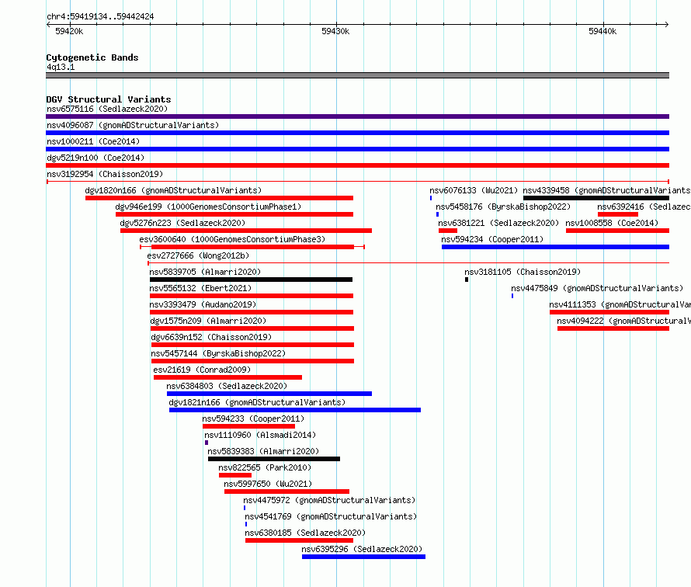Click nsv6380185 (Sedlazeck2020) label

pyautogui.click(x=305, y=533)
